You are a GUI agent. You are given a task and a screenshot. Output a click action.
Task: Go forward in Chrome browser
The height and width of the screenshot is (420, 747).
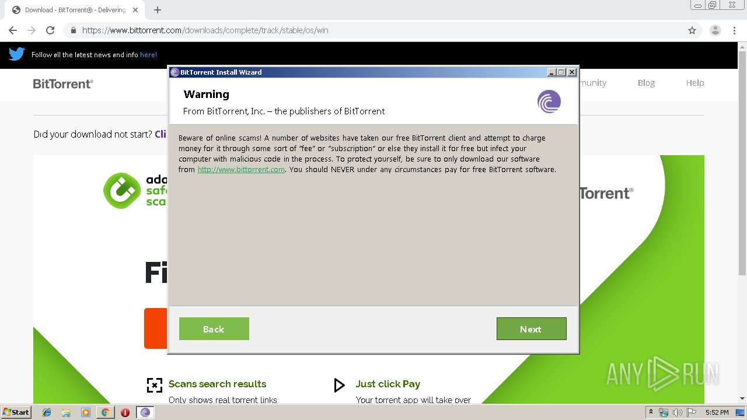pyautogui.click(x=32, y=30)
